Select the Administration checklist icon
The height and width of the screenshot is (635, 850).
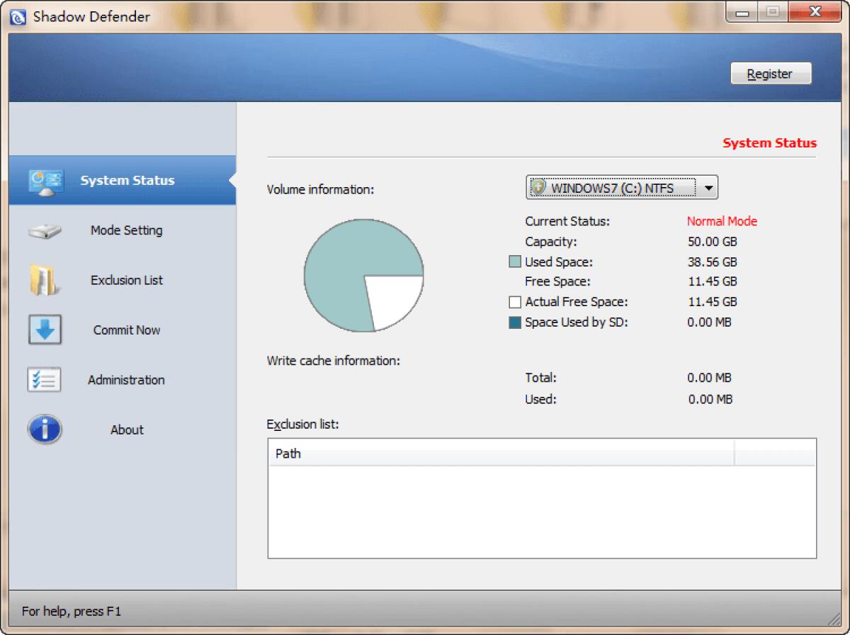[44, 380]
